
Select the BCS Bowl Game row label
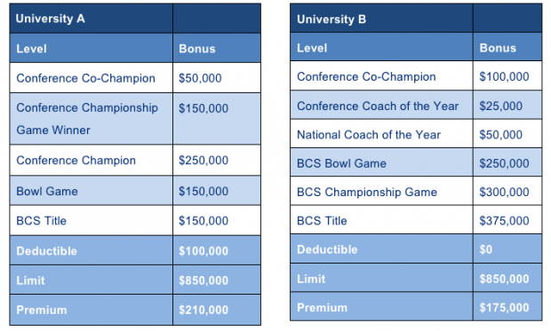coord(341,163)
